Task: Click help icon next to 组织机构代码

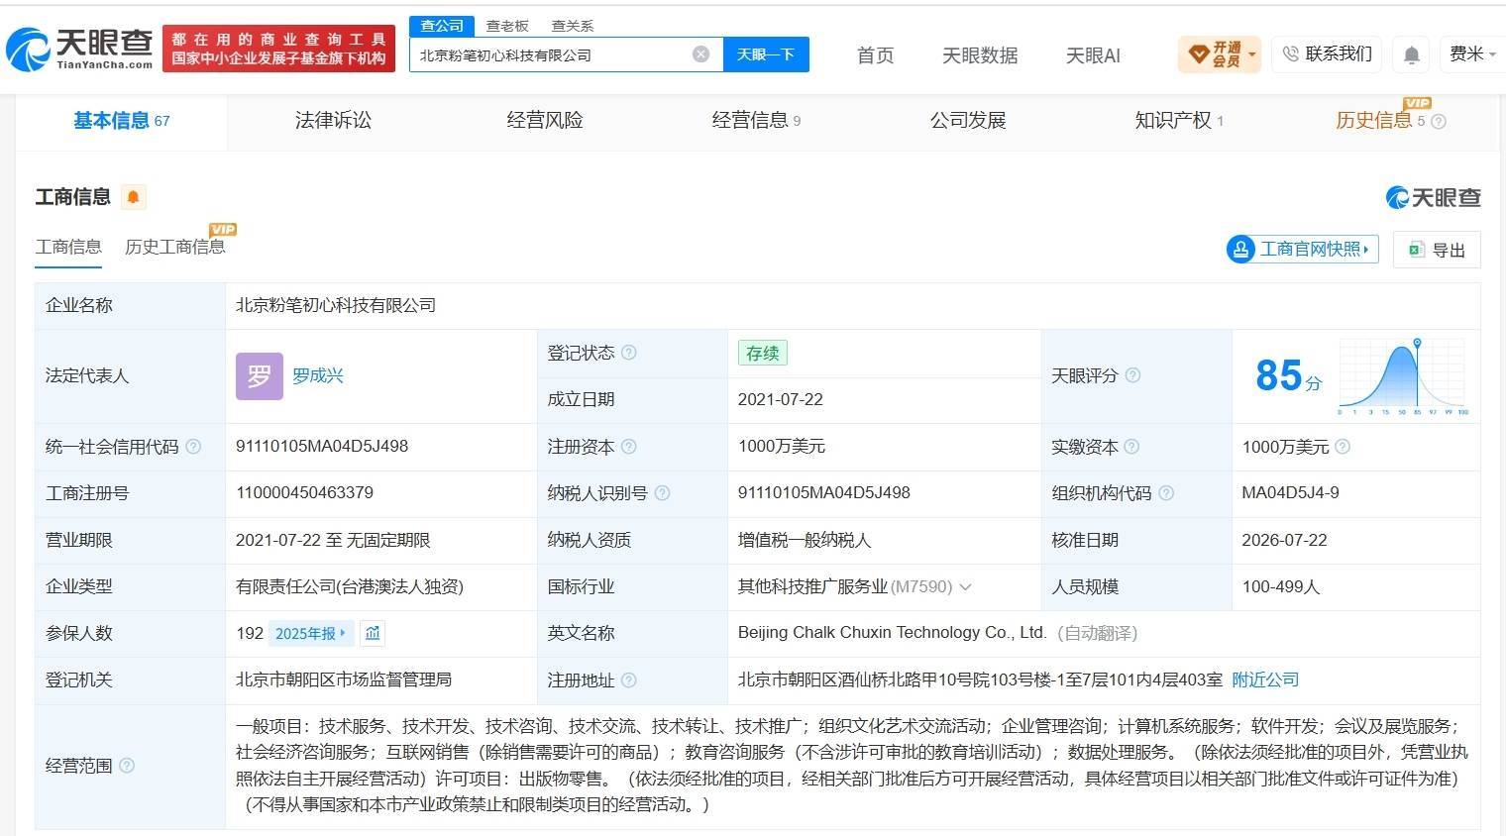Action: point(1166,493)
